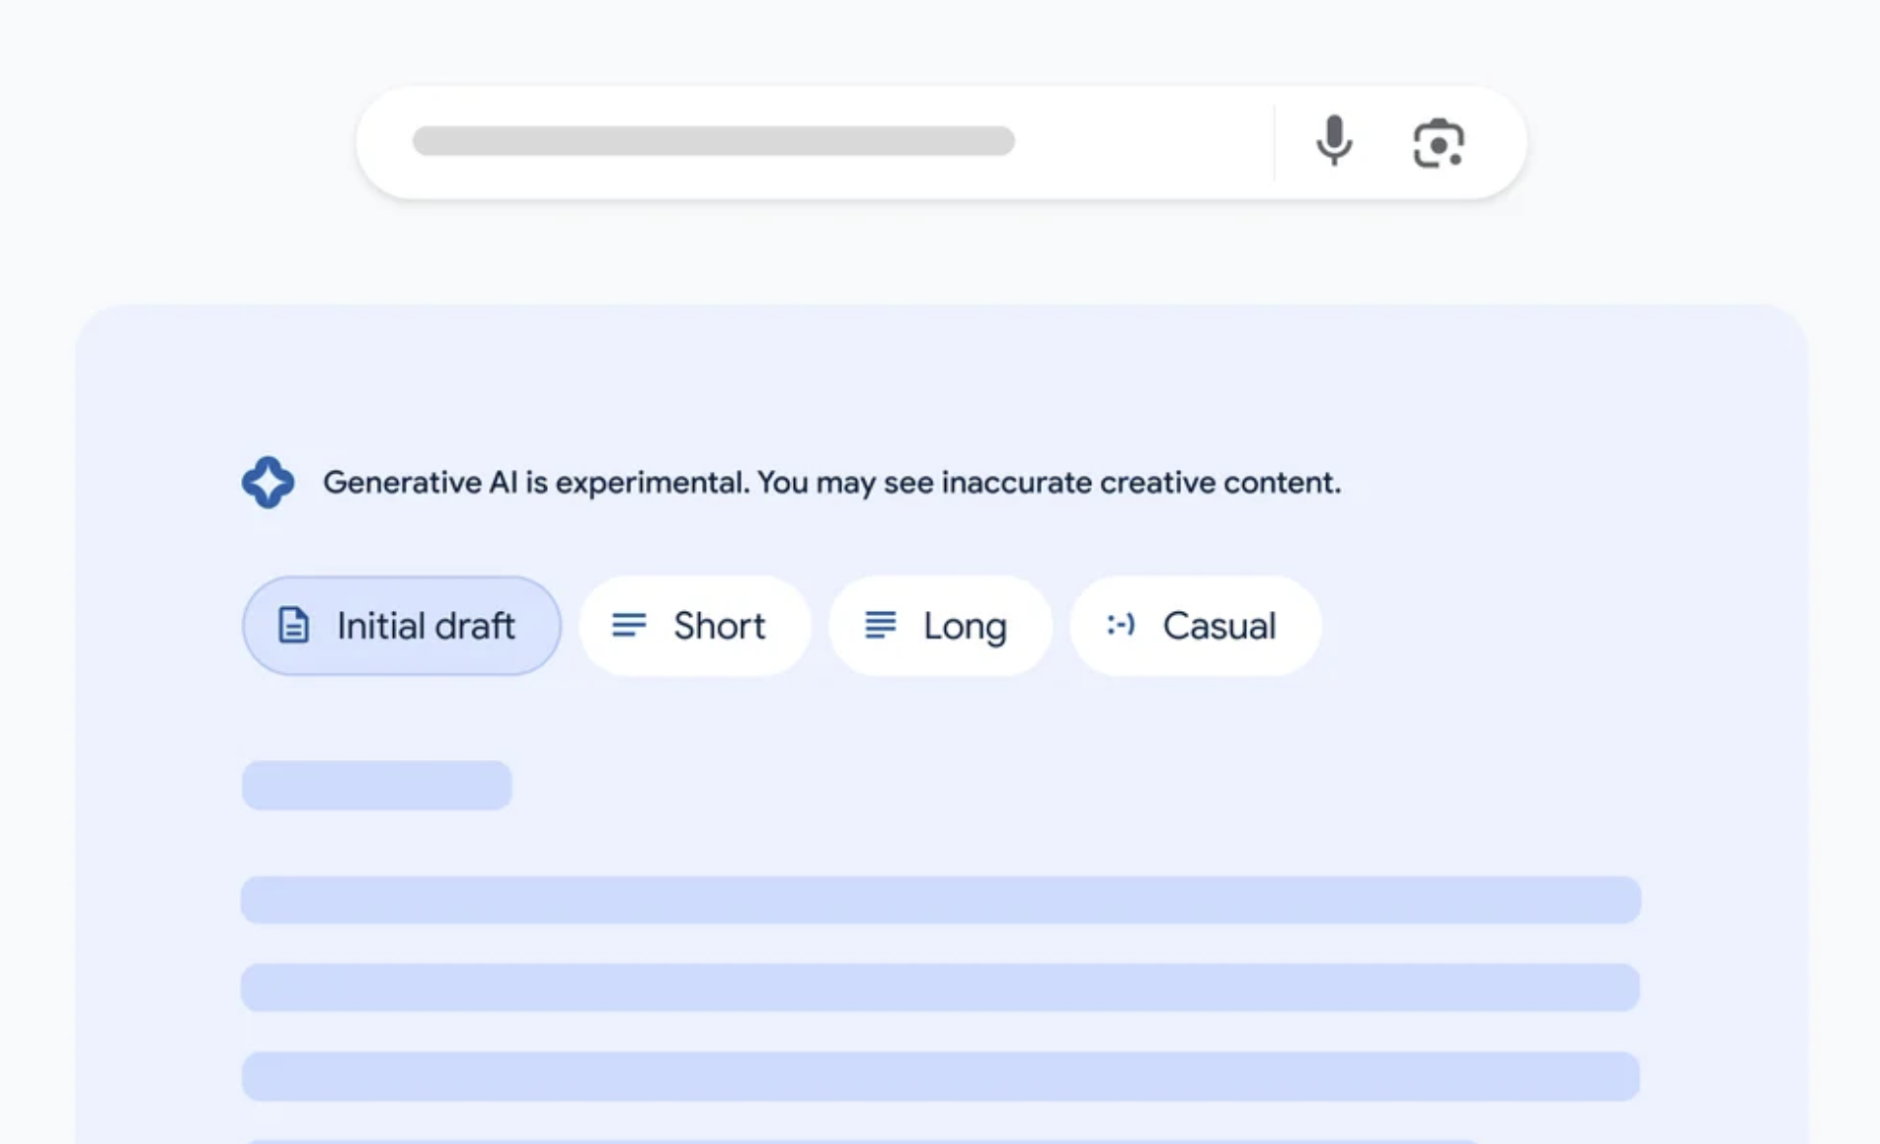The height and width of the screenshot is (1144, 1880).
Task: Click the Generative AI sparkle icon
Action: point(269,482)
